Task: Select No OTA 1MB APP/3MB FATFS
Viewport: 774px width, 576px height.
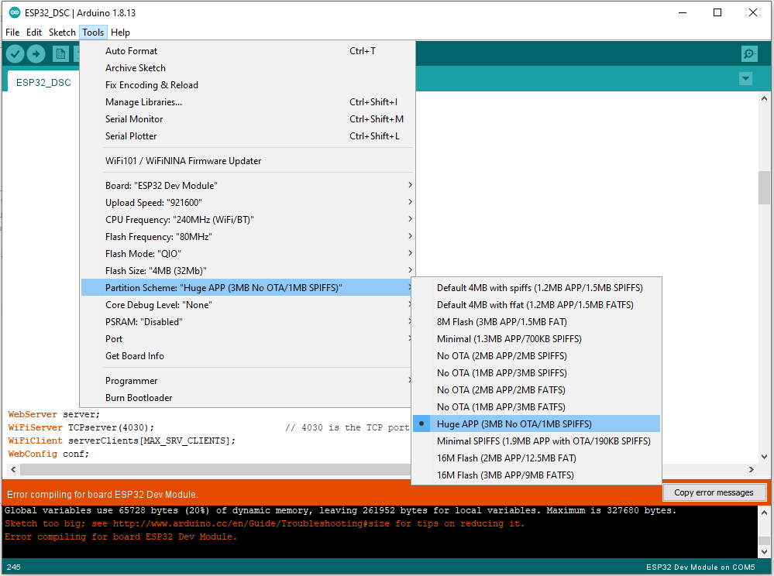Action: coord(537,407)
